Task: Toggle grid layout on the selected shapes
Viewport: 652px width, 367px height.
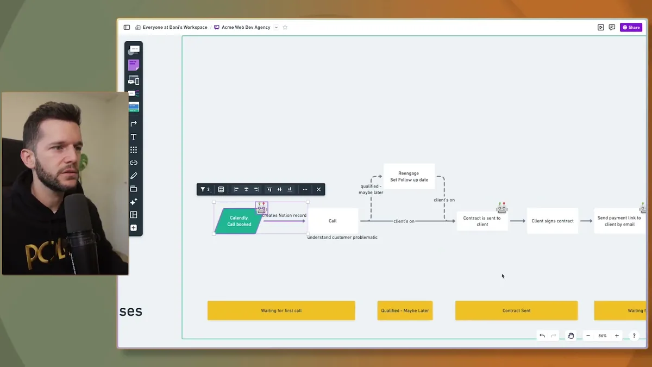Action: pyautogui.click(x=221, y=189)
